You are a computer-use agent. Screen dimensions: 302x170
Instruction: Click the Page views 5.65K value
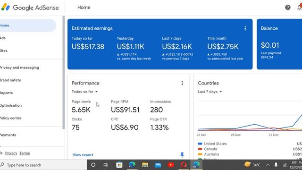[81, 110]
